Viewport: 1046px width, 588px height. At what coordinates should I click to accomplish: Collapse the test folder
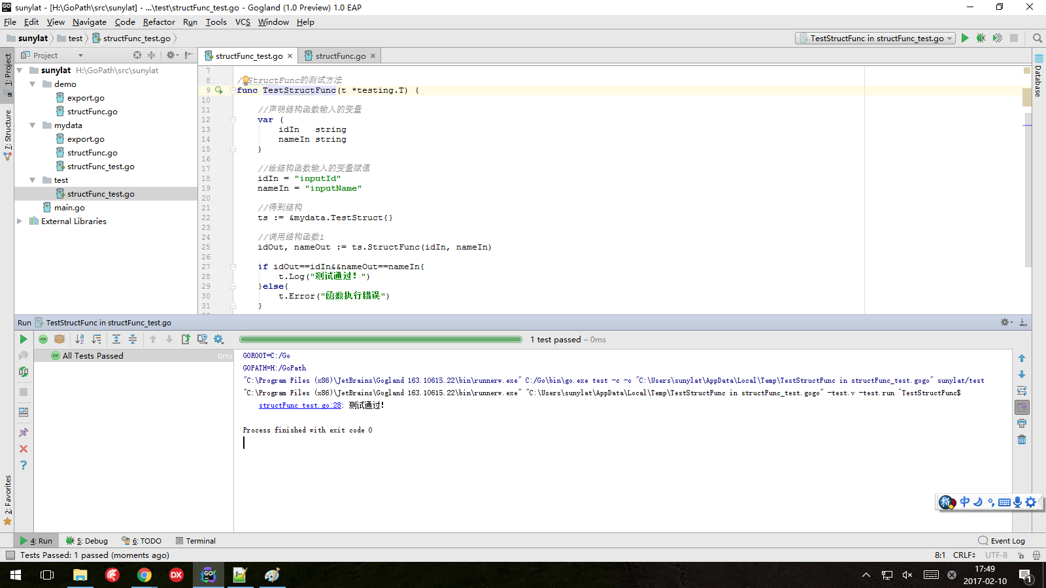pyautogui.click(x=33, y=180)
